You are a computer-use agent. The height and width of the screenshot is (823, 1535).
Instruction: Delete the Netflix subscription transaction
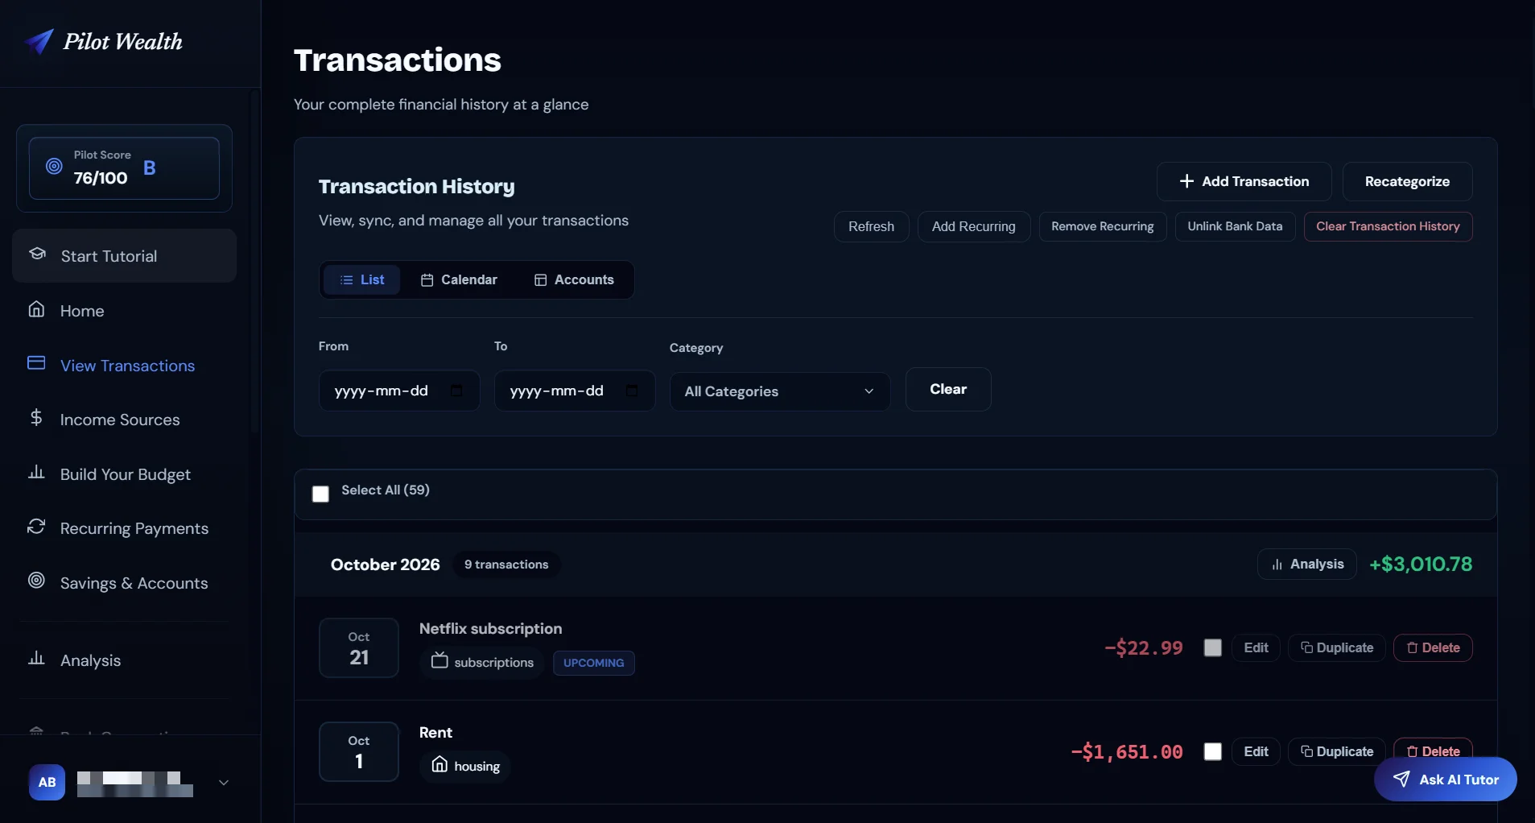click(1433, 647)
